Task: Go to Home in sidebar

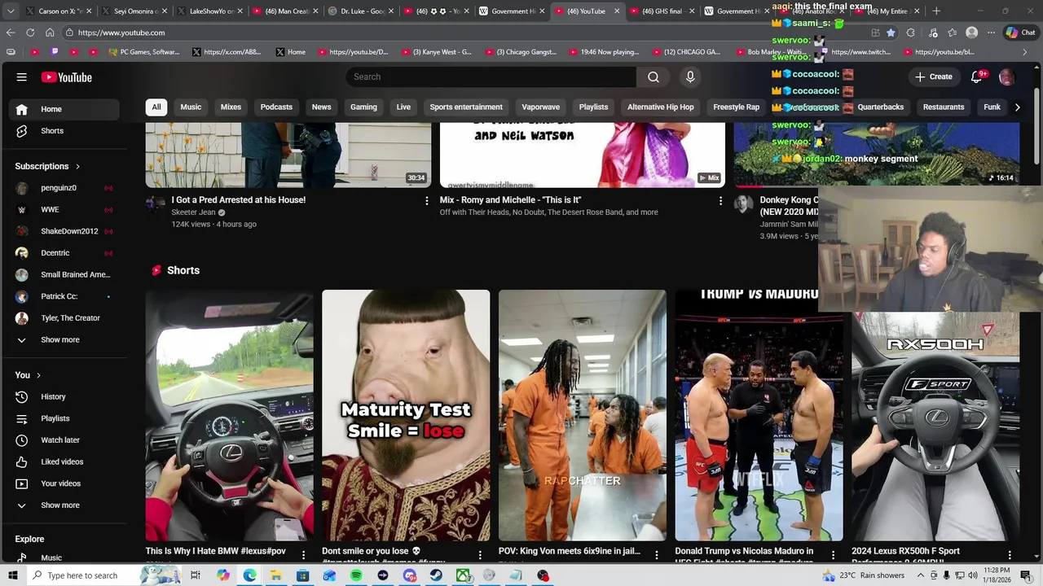Action: click(64, 109)
